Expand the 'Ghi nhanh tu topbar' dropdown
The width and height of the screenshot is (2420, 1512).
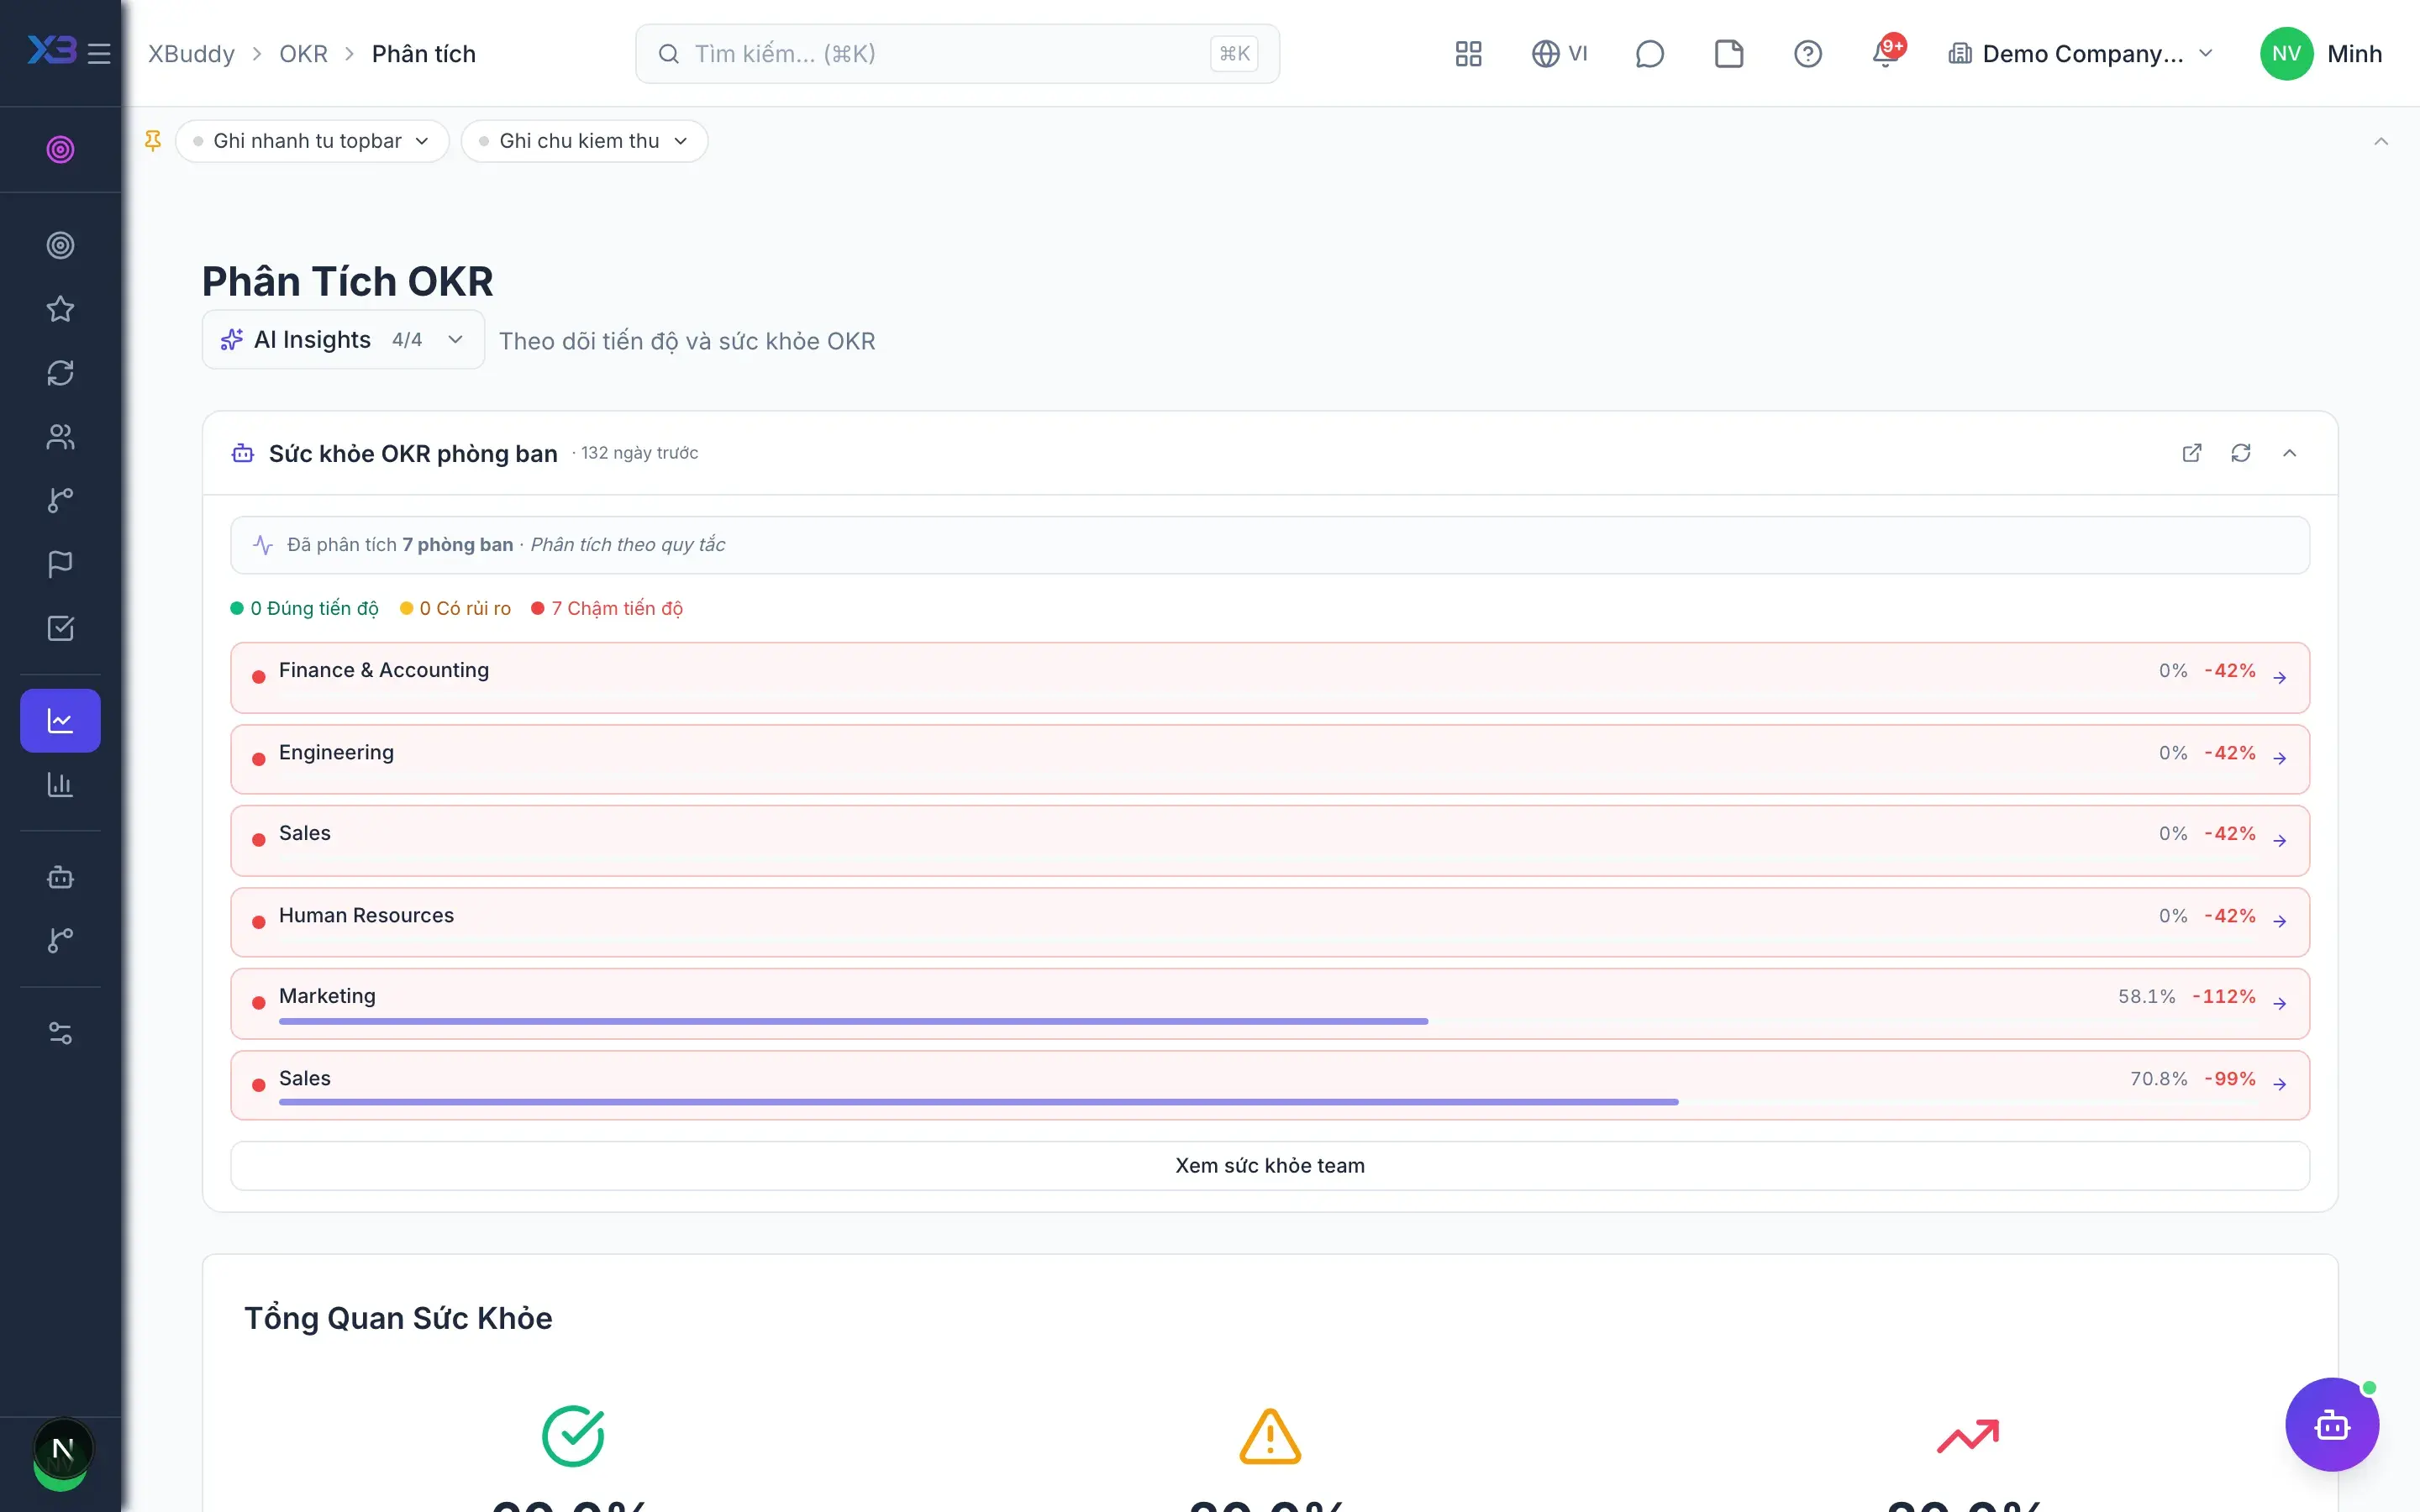point(312,141)
